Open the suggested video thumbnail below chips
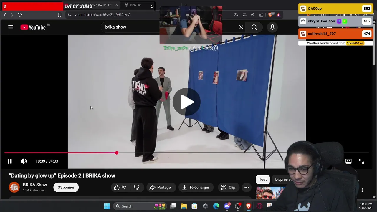 [x=270, y=193]
